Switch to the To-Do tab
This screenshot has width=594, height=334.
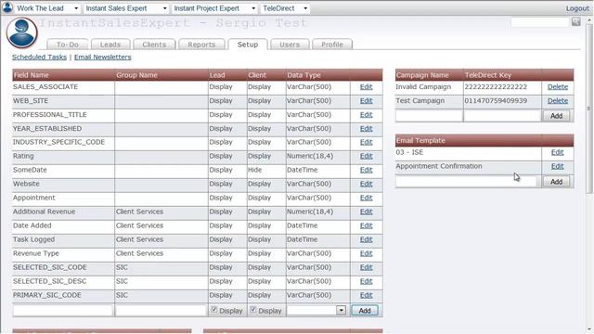[68, 45]
